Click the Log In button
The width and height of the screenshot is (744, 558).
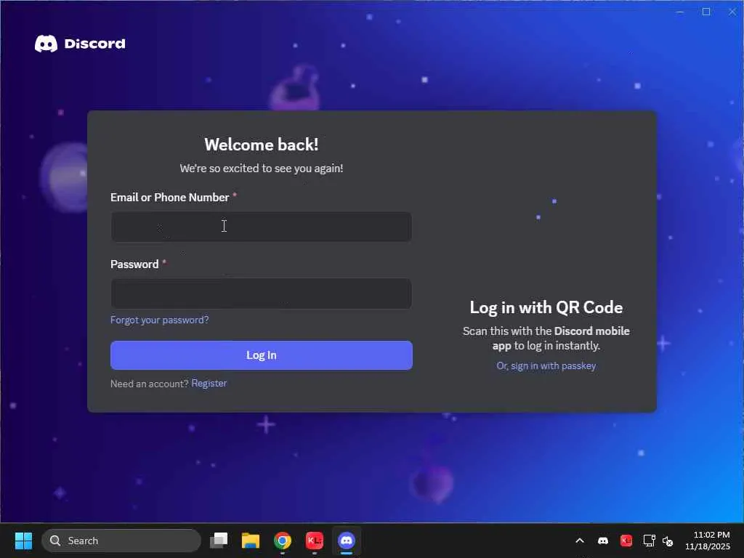pos(262,355)
